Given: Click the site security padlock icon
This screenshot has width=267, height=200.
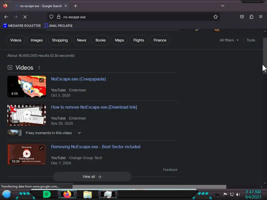Looking at the screenshot, I should [x=59, y=17].
